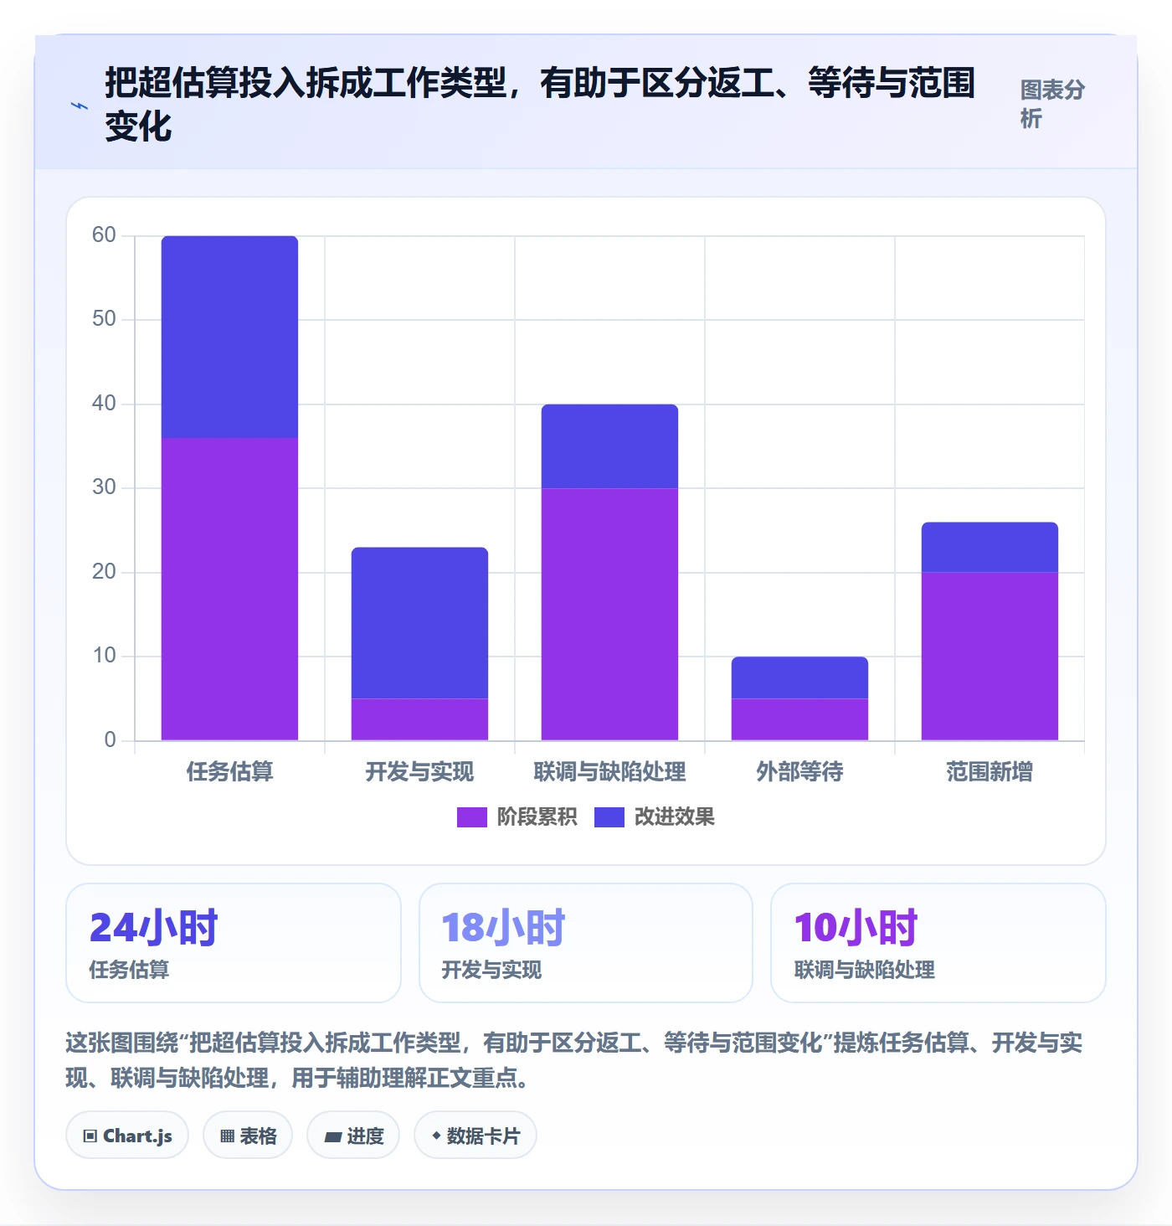Click the 改进效果 legend label
The width and height of the screenshot is (1172, 1226).
674,817
